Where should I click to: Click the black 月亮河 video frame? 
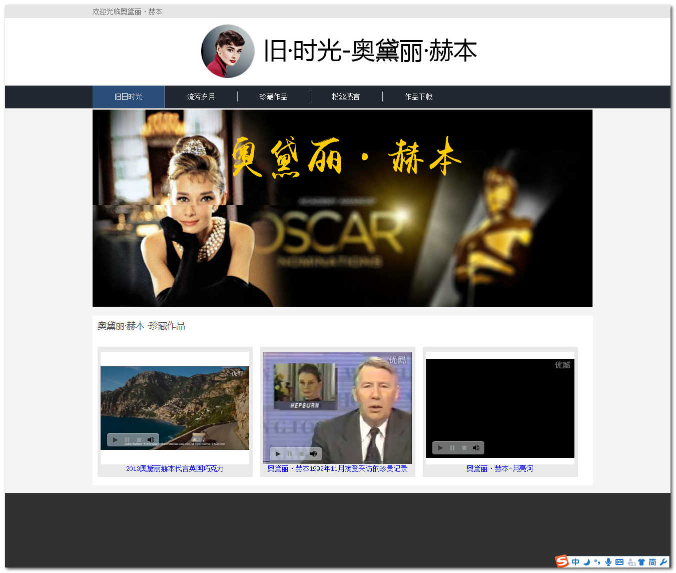coord(500,408)
